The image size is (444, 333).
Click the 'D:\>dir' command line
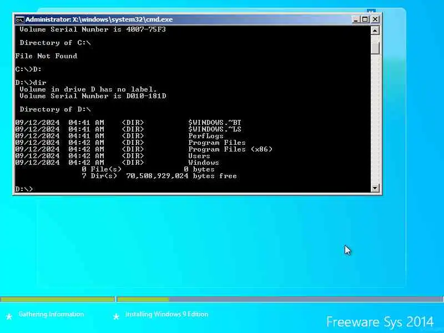tap(31, 83)
